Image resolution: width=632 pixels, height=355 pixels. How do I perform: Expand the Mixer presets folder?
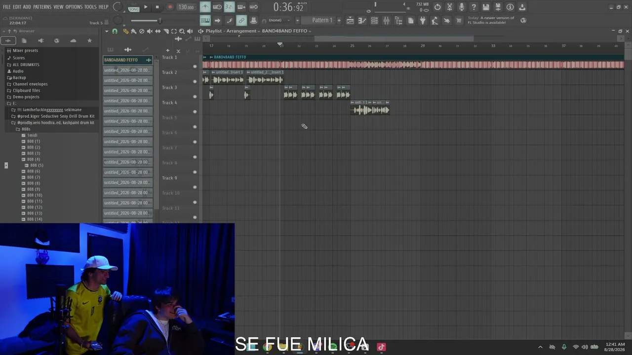click(x=25, y=50)
